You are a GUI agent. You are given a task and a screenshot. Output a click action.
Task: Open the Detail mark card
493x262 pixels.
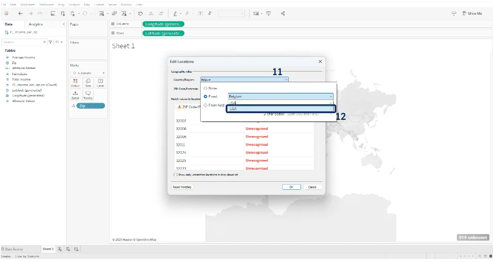coord(75,95)
